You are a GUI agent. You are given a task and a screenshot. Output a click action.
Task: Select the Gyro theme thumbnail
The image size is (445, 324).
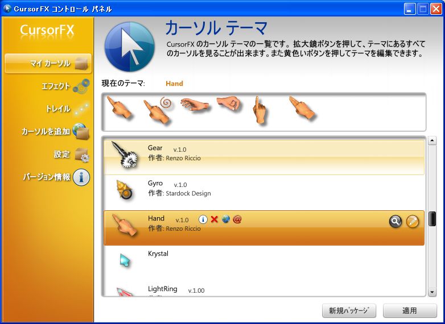pyautogui.click(x=124, y=189)
